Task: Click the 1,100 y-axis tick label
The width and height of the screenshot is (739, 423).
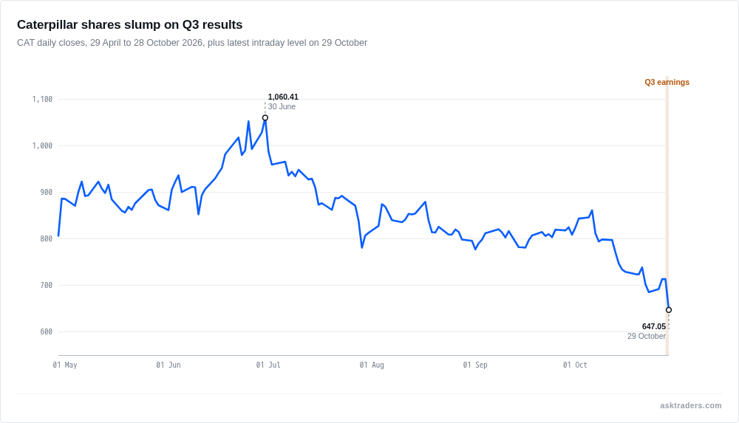Action: 42,100
